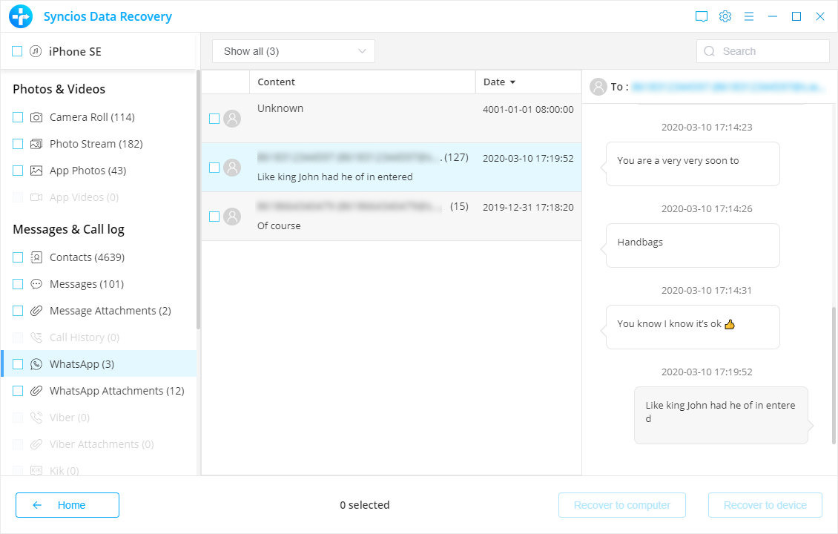Select App Photos (43) category

click(88, 171)
